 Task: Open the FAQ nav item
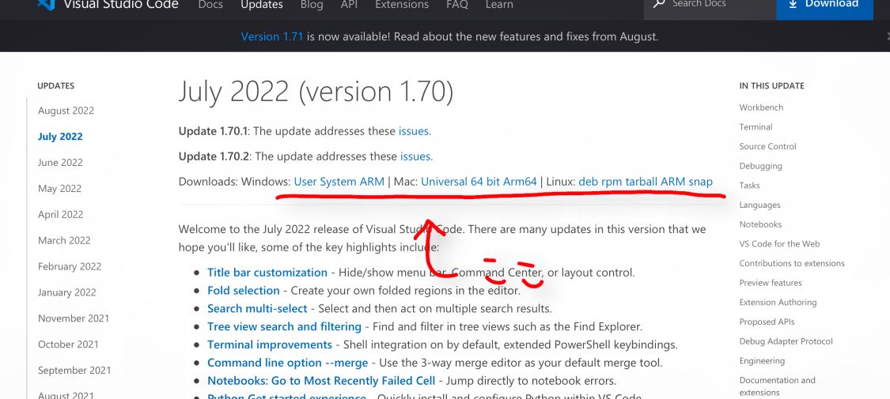click(x=457, y=5)
